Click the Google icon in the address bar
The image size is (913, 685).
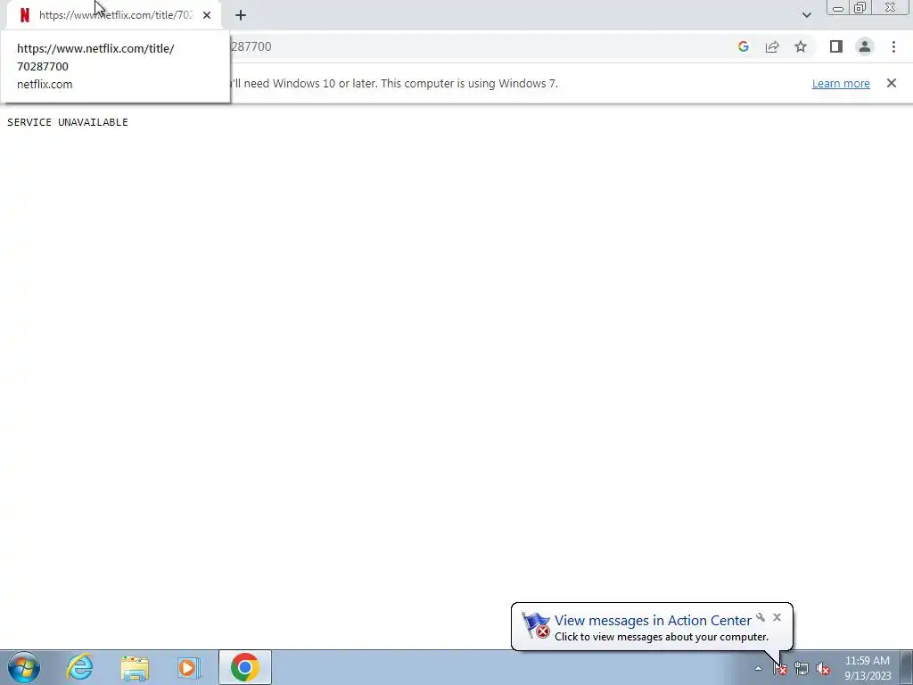click(x=743, y=46)
